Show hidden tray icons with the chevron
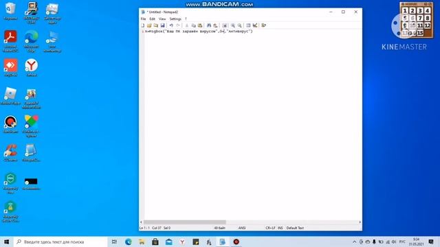 (x=355, y=242)
